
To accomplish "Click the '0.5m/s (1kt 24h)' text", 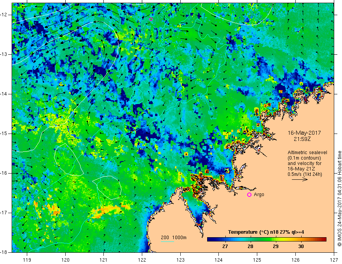I will pos(305,174).
